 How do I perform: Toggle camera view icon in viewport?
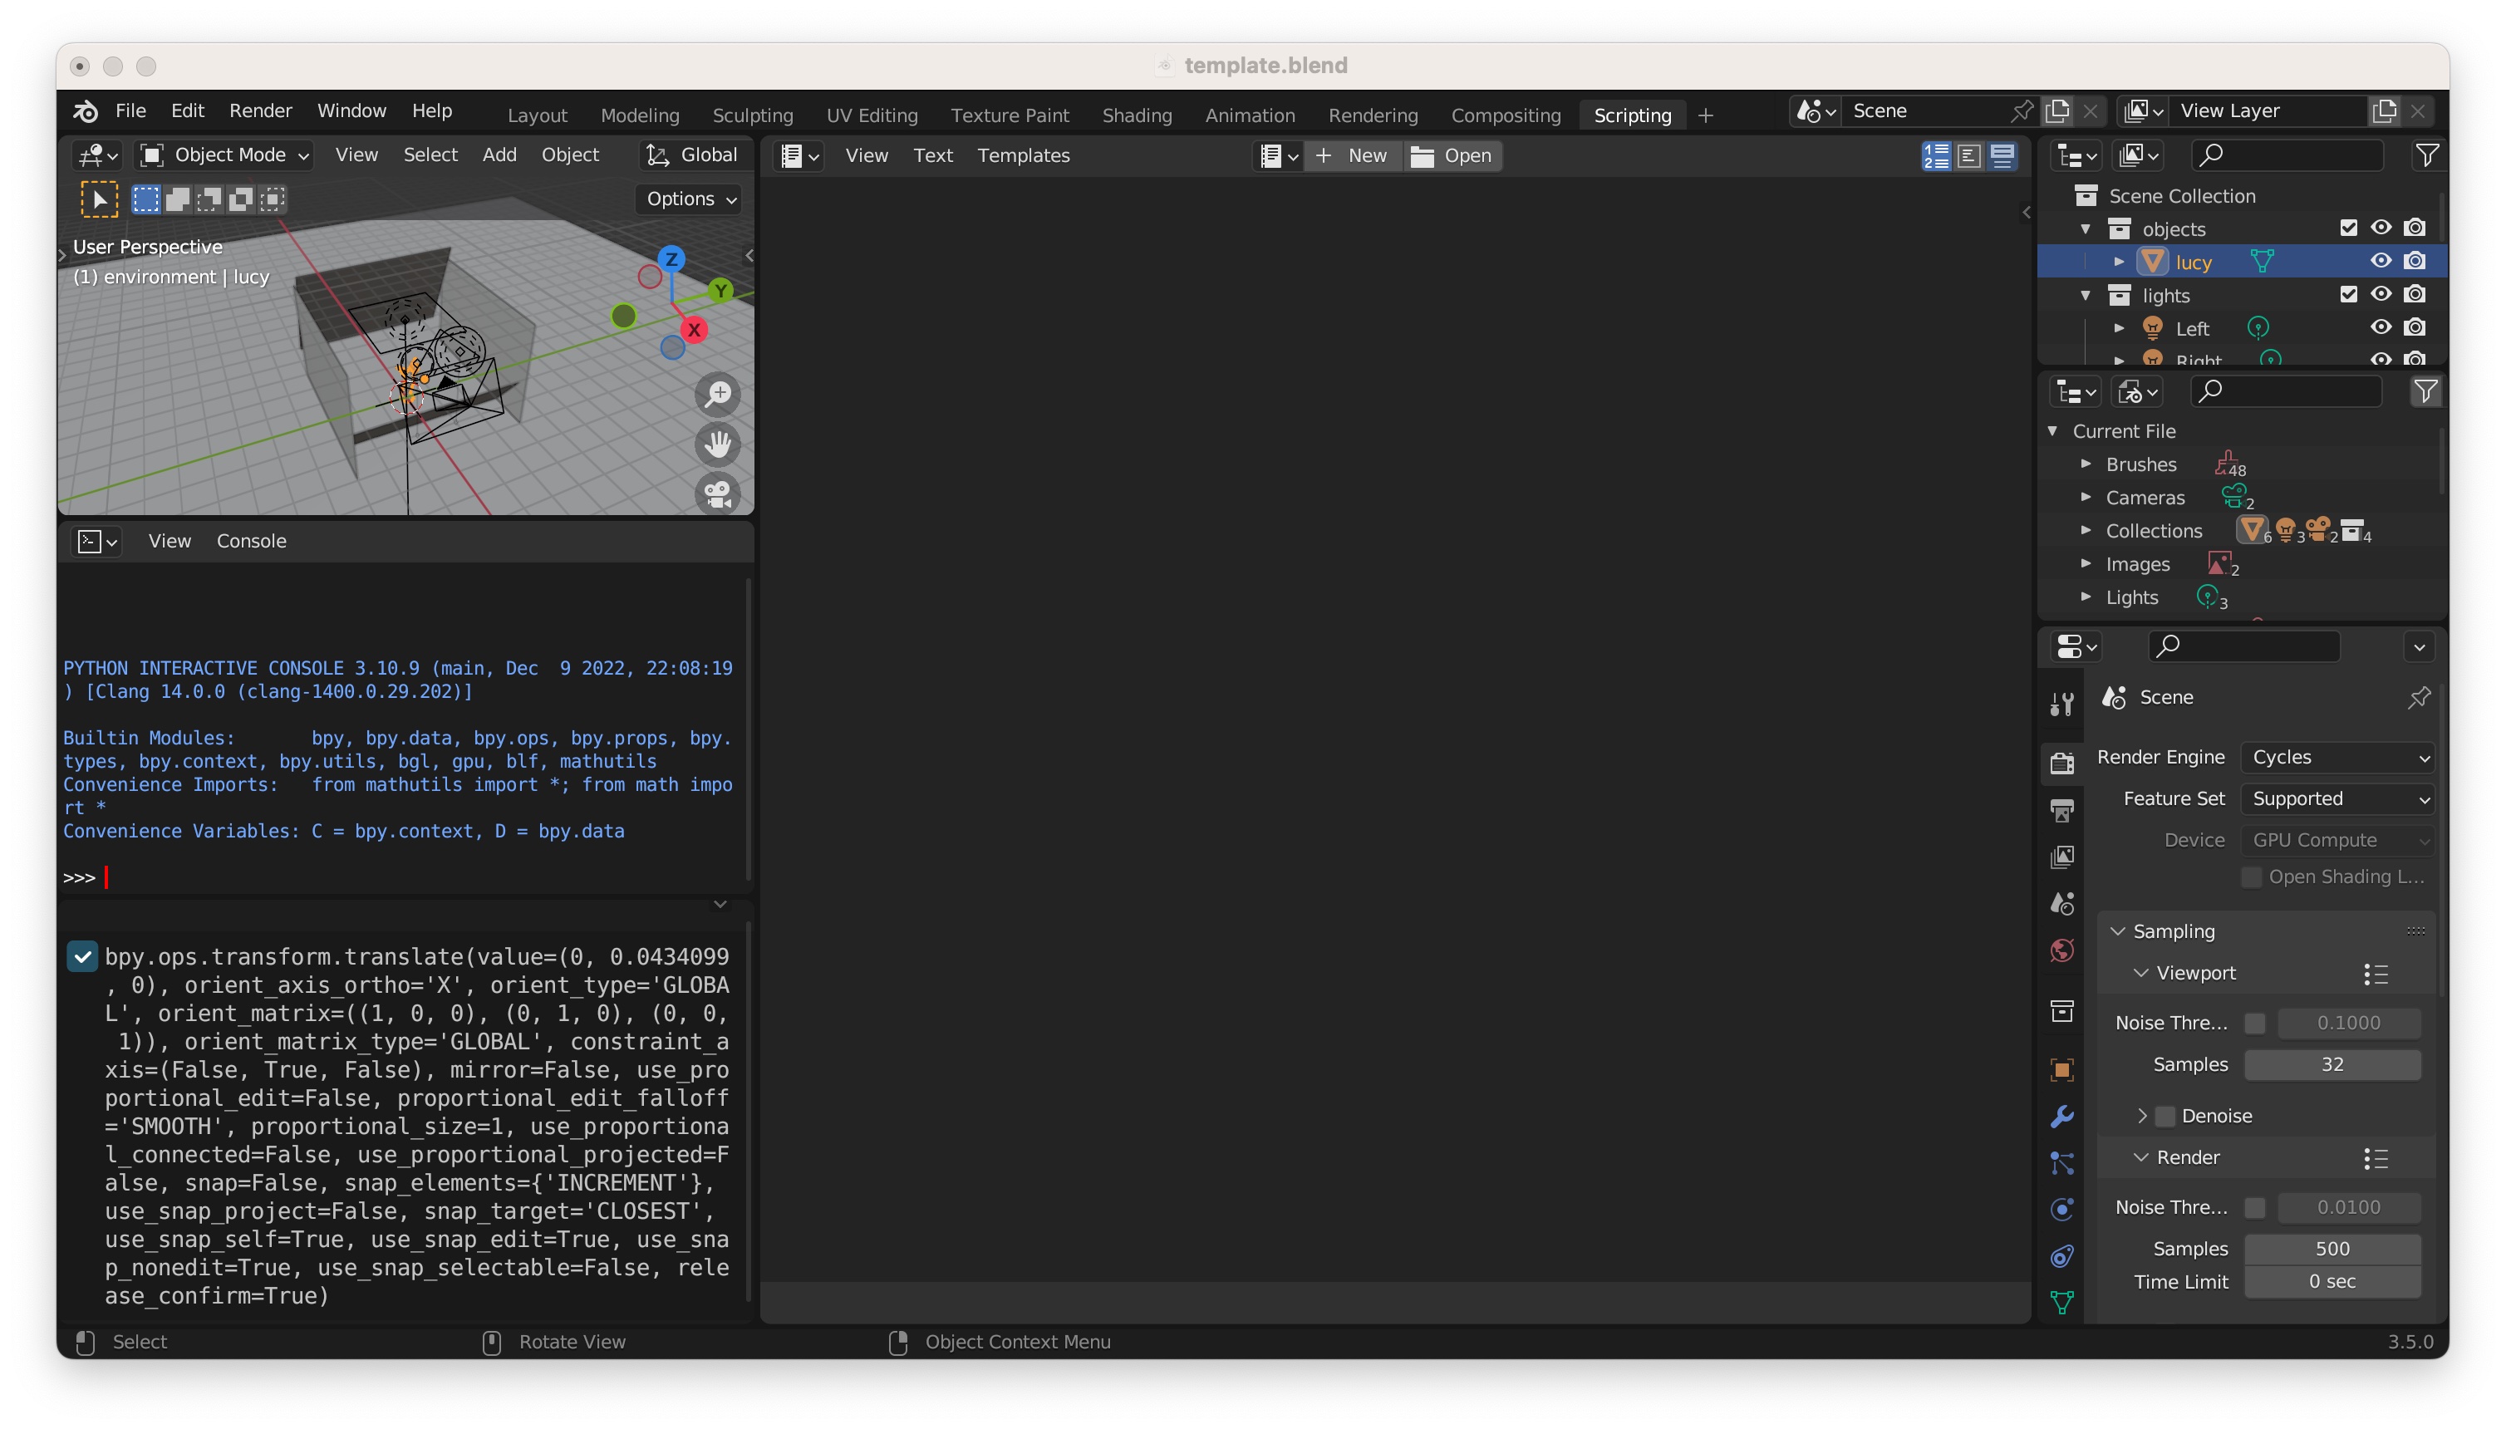point(719,494)
